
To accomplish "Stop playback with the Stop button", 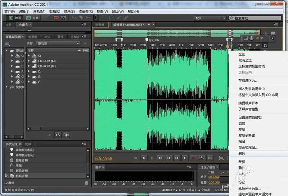I will 136,158.
